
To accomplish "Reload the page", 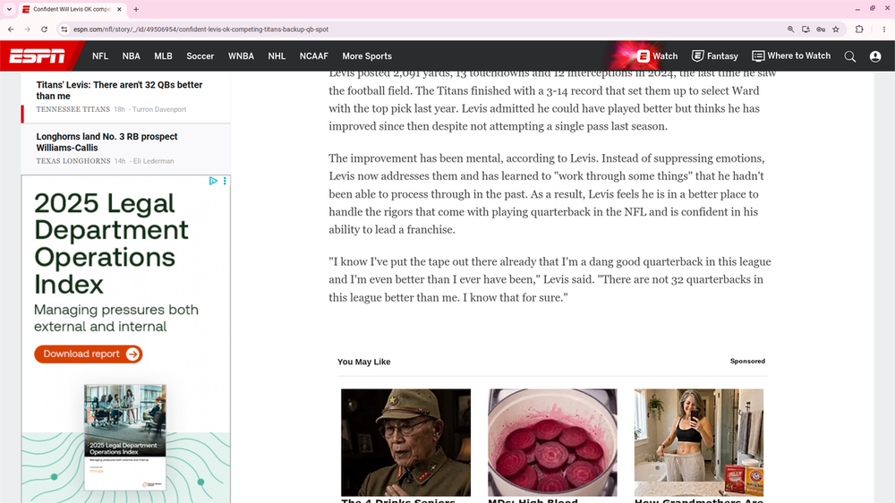I will (x=44, y=30).
